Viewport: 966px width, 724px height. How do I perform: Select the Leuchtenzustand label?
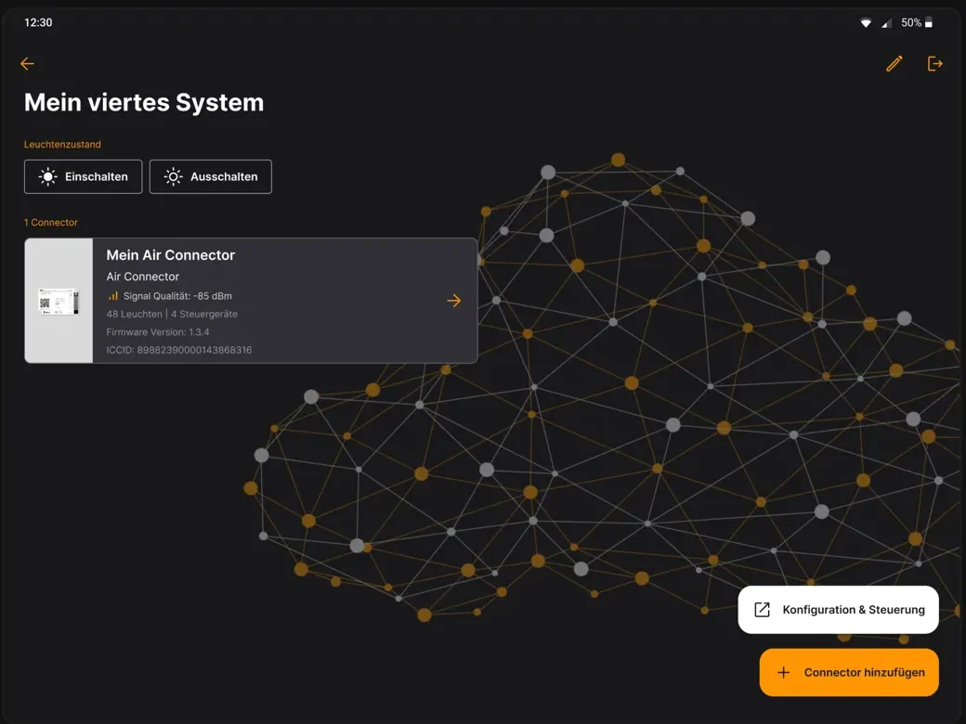62,144
